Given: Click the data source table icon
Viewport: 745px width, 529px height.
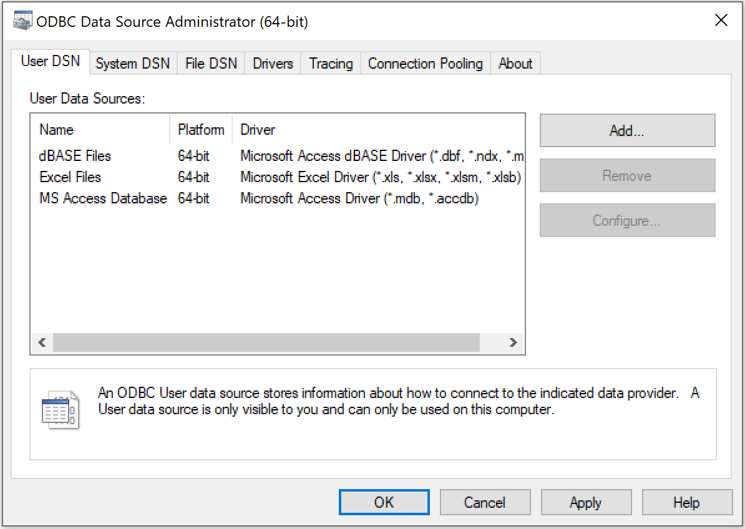Looking at the screenshot, I should 61,410.
